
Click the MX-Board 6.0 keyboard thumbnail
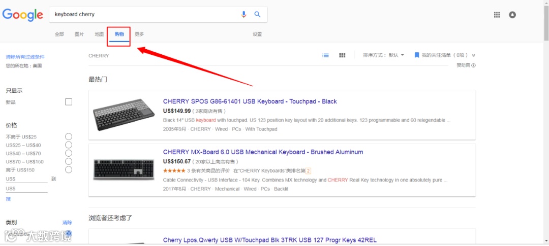124,169
